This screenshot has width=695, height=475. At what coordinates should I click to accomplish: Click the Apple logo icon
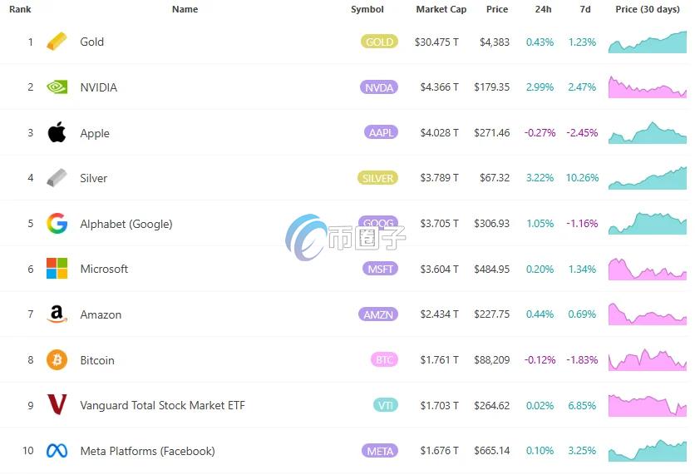tap(57, 132)
